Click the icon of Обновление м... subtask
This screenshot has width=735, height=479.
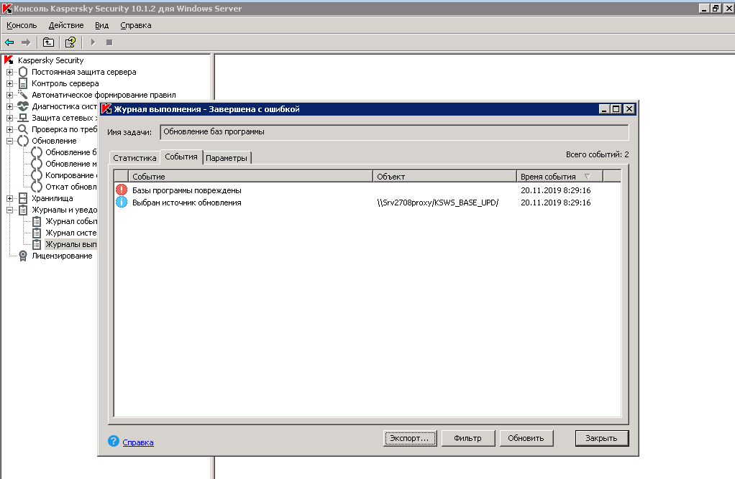37,164
